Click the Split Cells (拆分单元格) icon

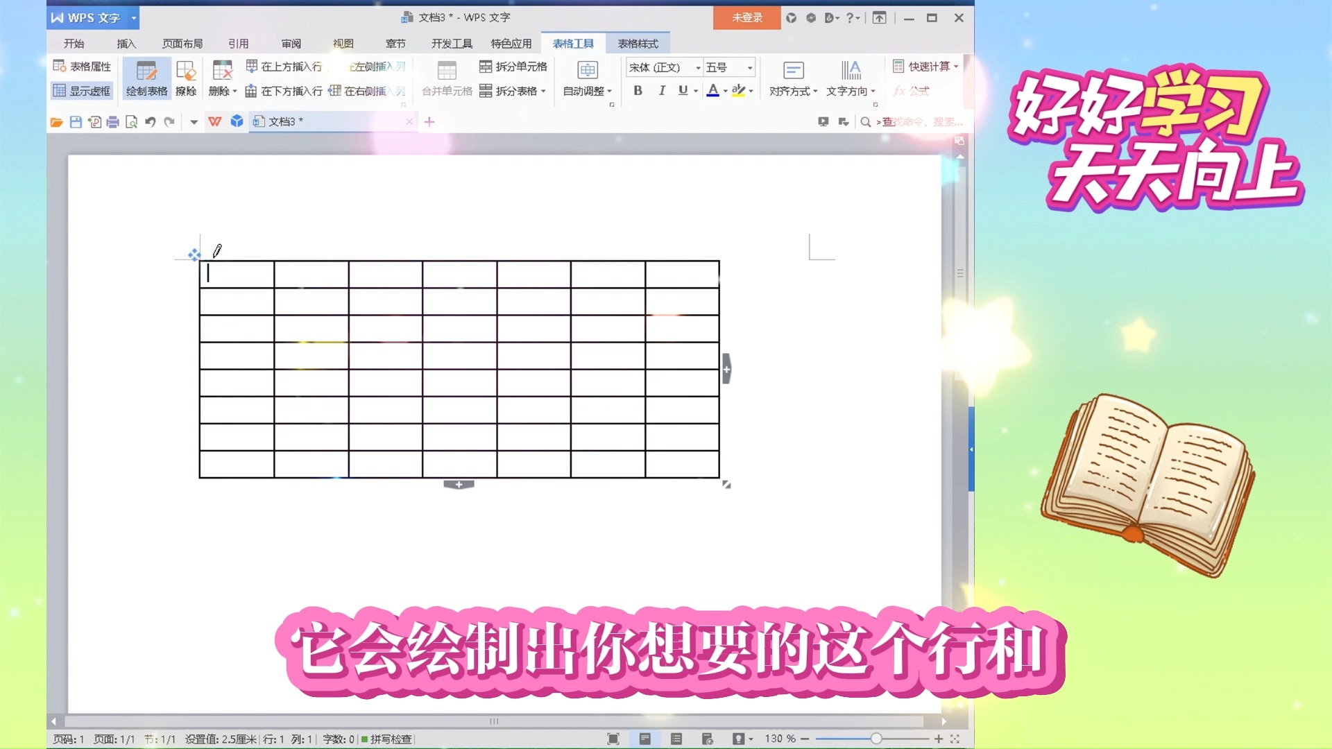pos(486,67)
